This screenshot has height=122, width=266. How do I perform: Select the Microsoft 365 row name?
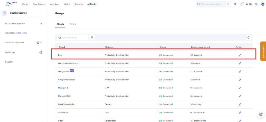point(64,96)
